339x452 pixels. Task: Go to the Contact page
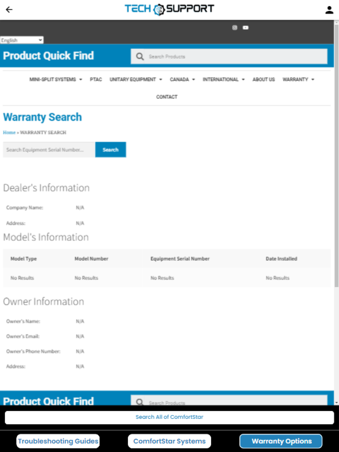pyautogui.click(x=166, y=97)
